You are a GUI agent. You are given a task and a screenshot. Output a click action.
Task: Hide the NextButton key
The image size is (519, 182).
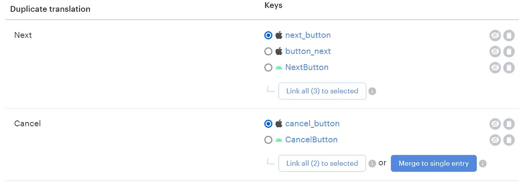(495, 68)
